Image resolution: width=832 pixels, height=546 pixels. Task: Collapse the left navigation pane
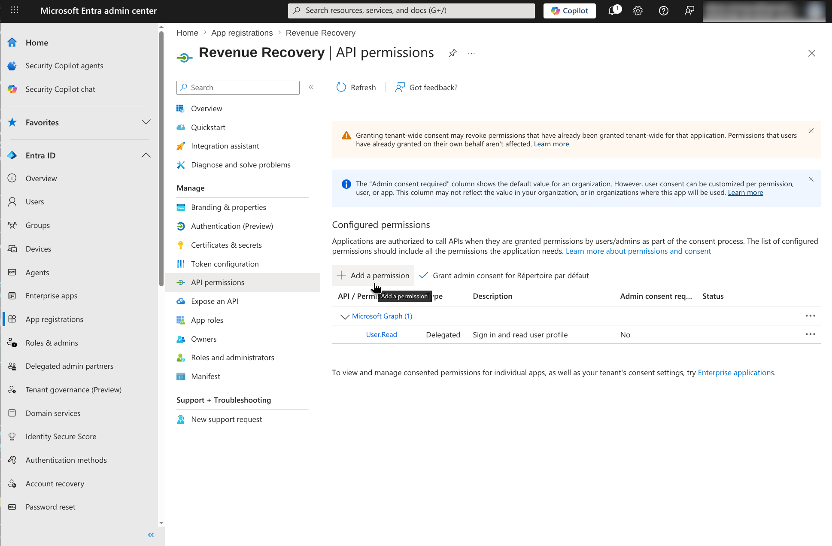[151, 535]
